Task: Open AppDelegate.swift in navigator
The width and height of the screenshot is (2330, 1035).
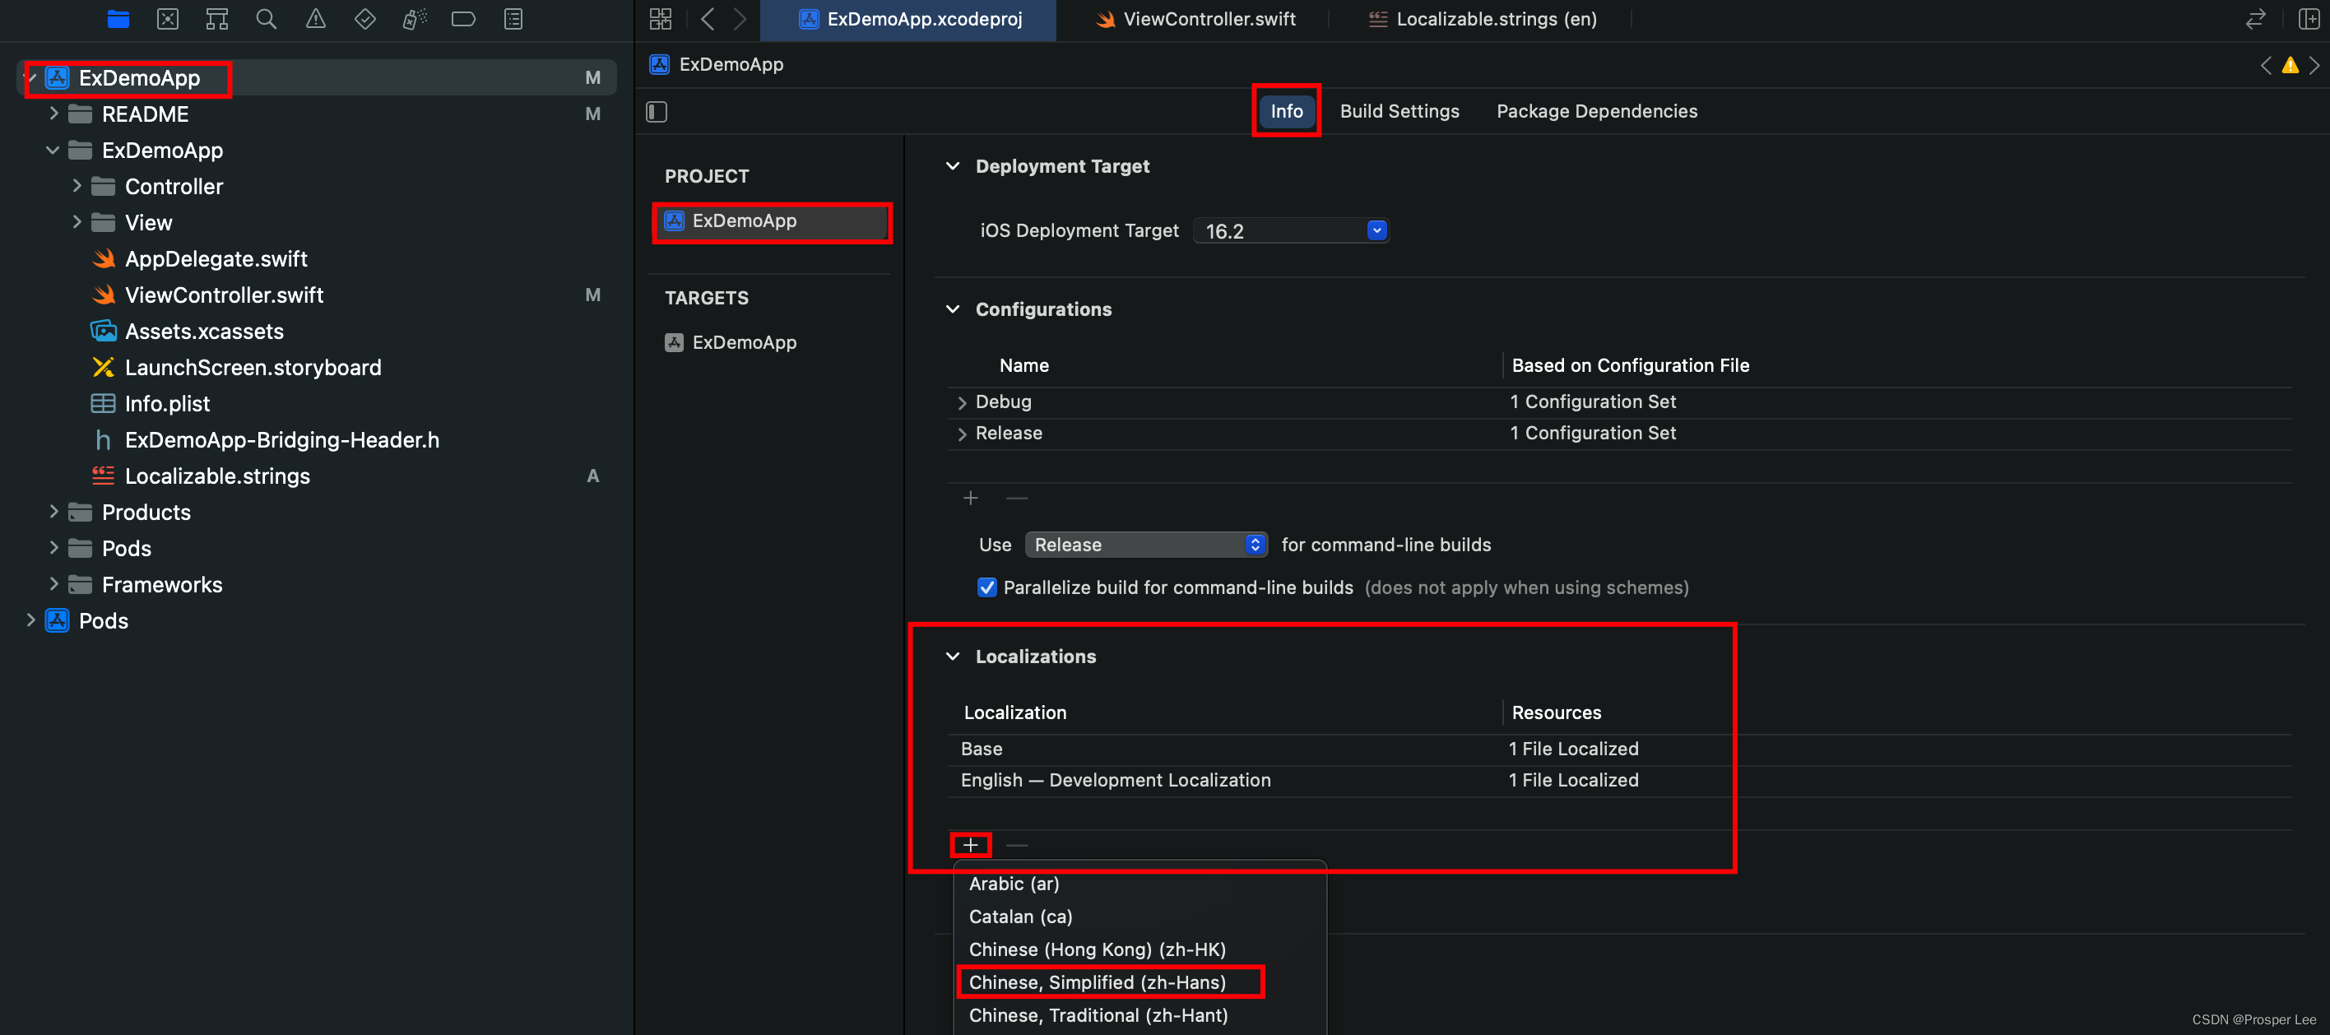Action: click(x=216, y=258)
